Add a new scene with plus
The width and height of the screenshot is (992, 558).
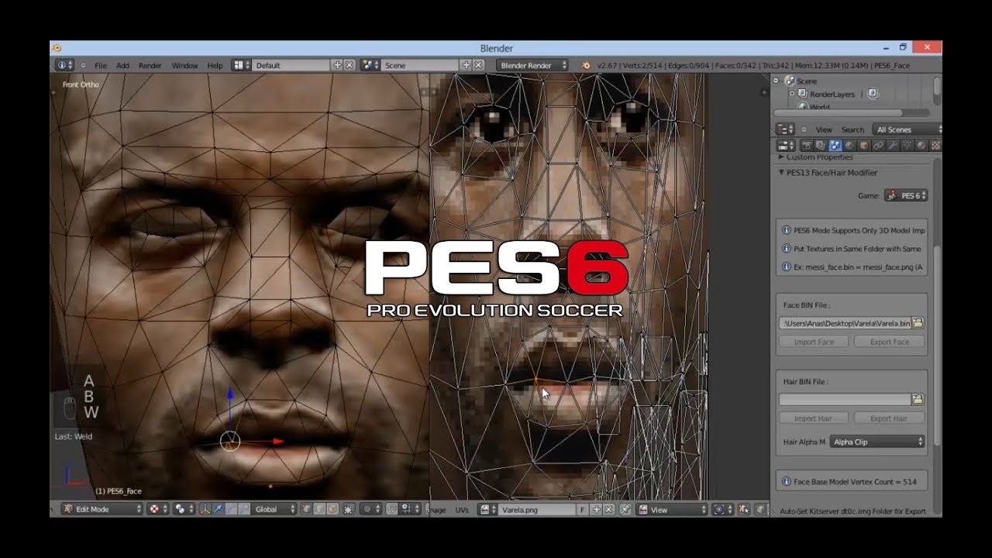click(467, 66)
